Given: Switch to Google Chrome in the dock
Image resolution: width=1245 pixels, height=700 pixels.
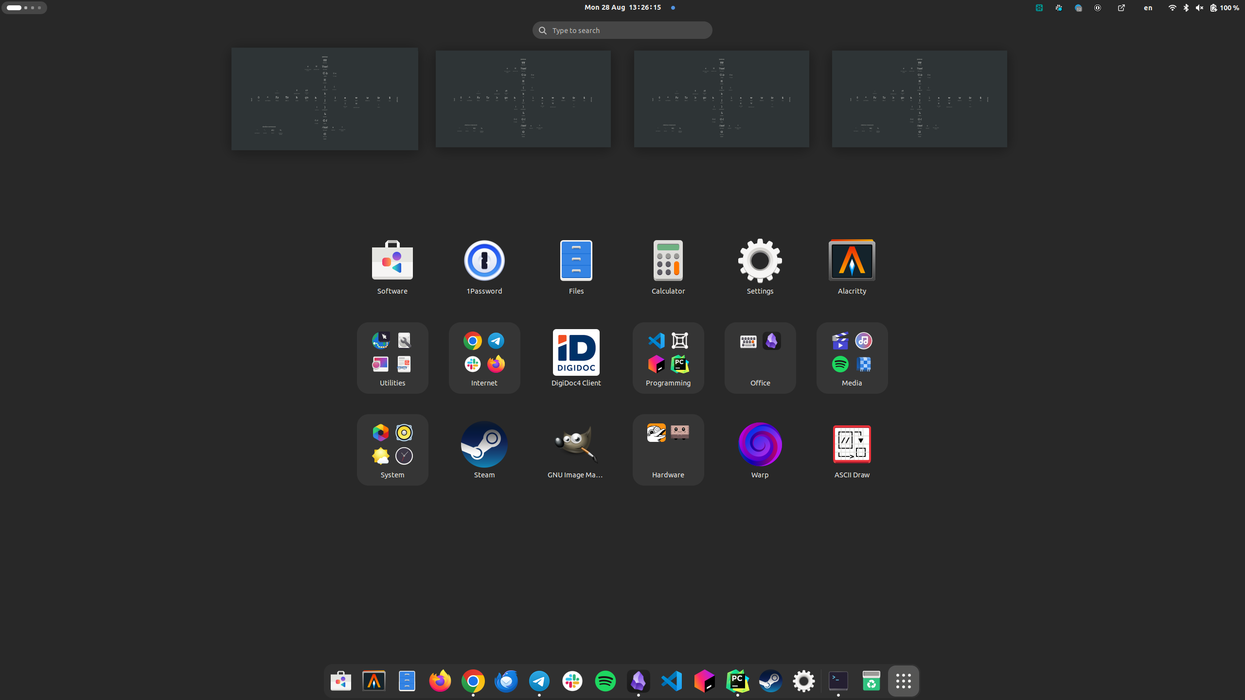Looking at the screenshot, I should point(473,681).
